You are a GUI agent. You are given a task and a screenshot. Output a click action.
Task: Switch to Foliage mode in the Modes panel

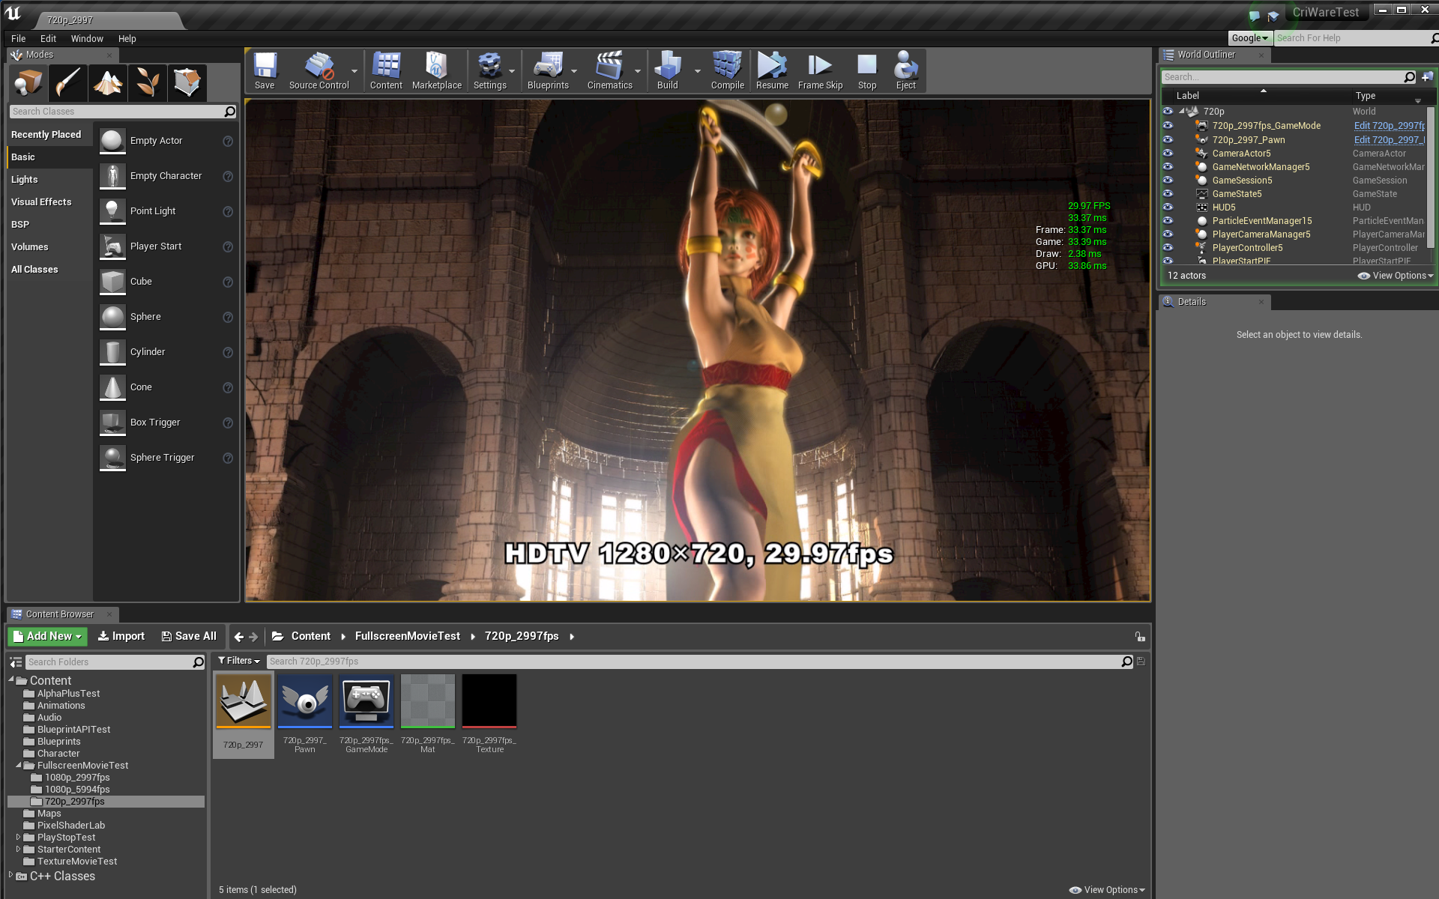click(147, 82)
